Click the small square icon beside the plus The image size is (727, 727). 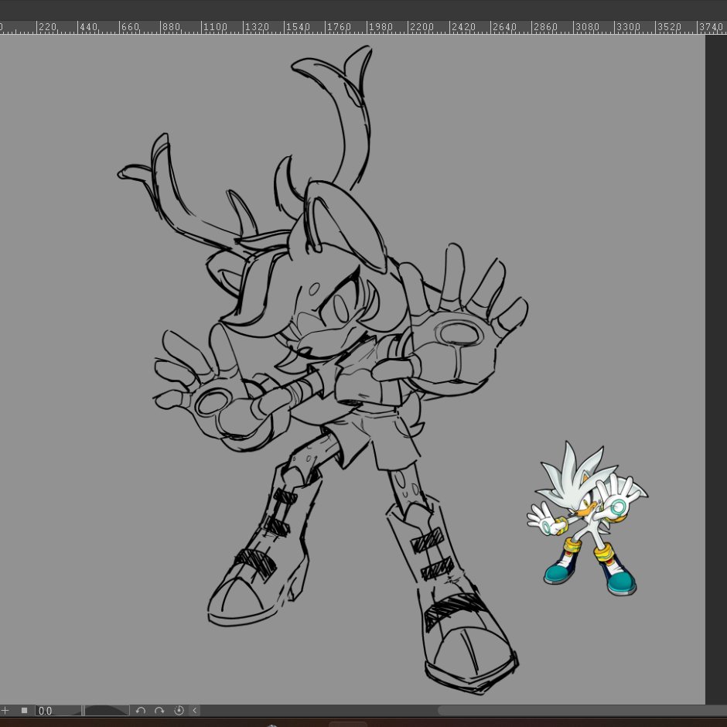(x=25, y=710)
